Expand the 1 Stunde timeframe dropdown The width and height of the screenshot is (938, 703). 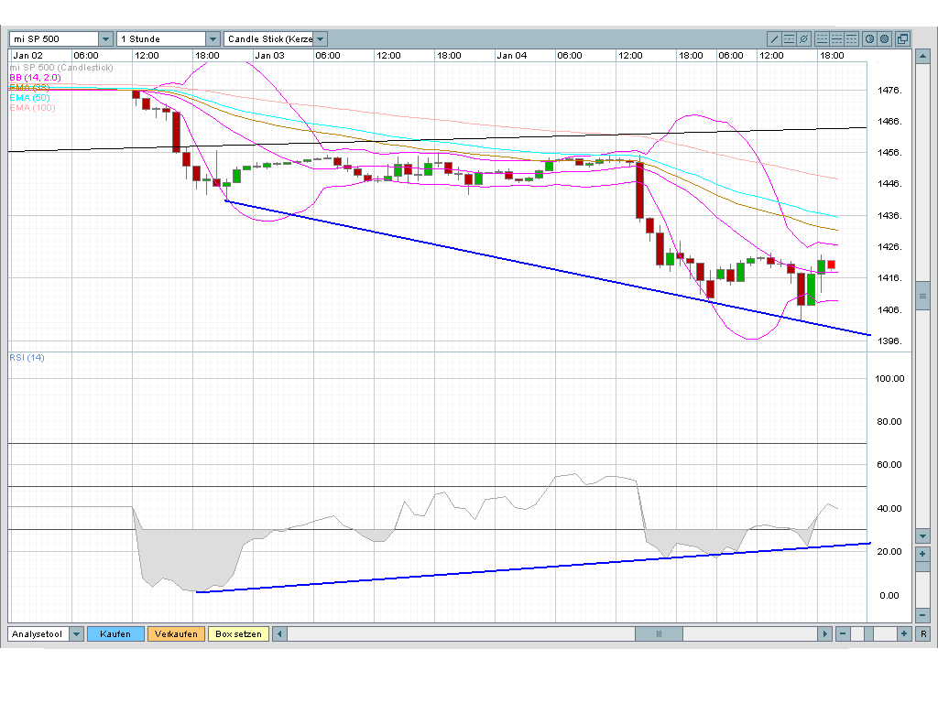point(213,38)
